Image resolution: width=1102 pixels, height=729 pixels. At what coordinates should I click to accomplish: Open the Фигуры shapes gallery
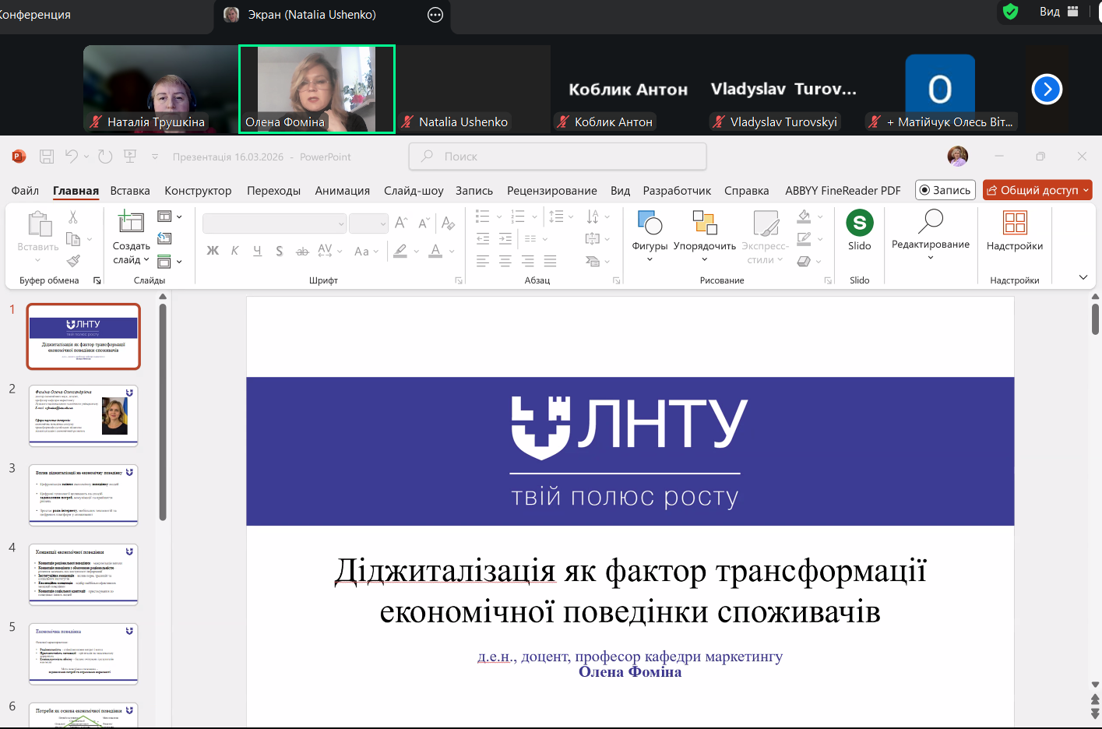[x=650, y=230]
